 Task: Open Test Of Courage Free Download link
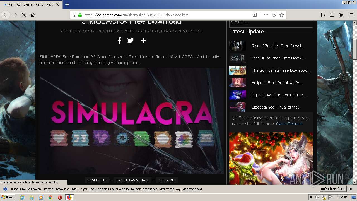[278, 58]
